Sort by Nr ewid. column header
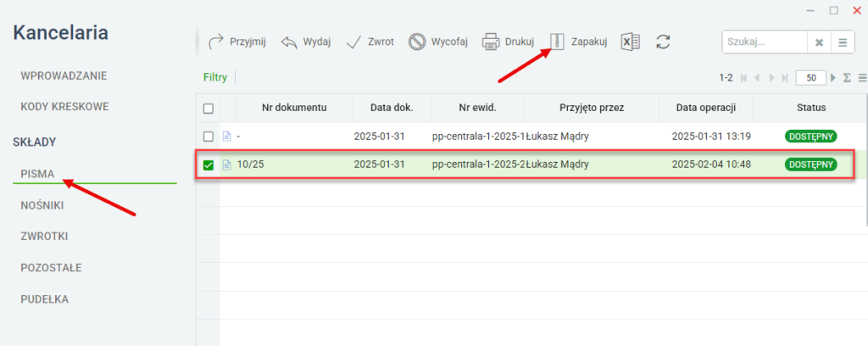The width and height of the screenshot is (868, 346). coord(478,108)
